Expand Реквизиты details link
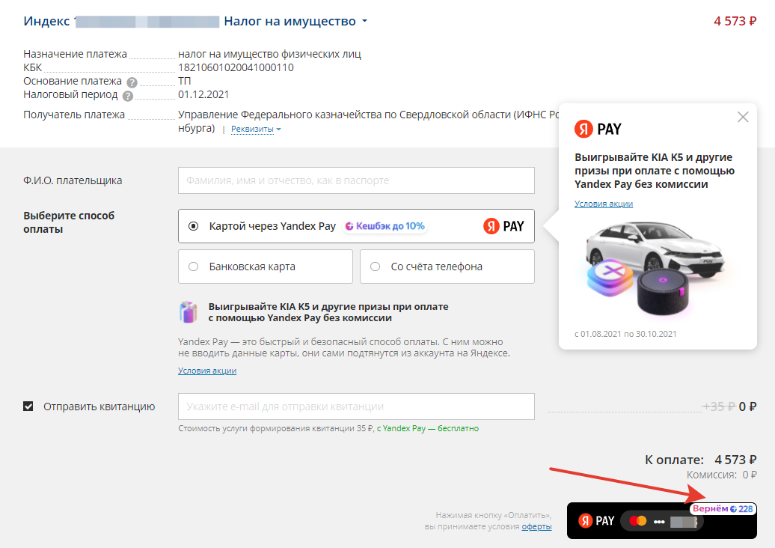This screenshot has height=548, width=775. [256, 129]
